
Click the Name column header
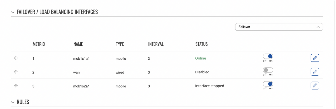(x=78, y=44)
